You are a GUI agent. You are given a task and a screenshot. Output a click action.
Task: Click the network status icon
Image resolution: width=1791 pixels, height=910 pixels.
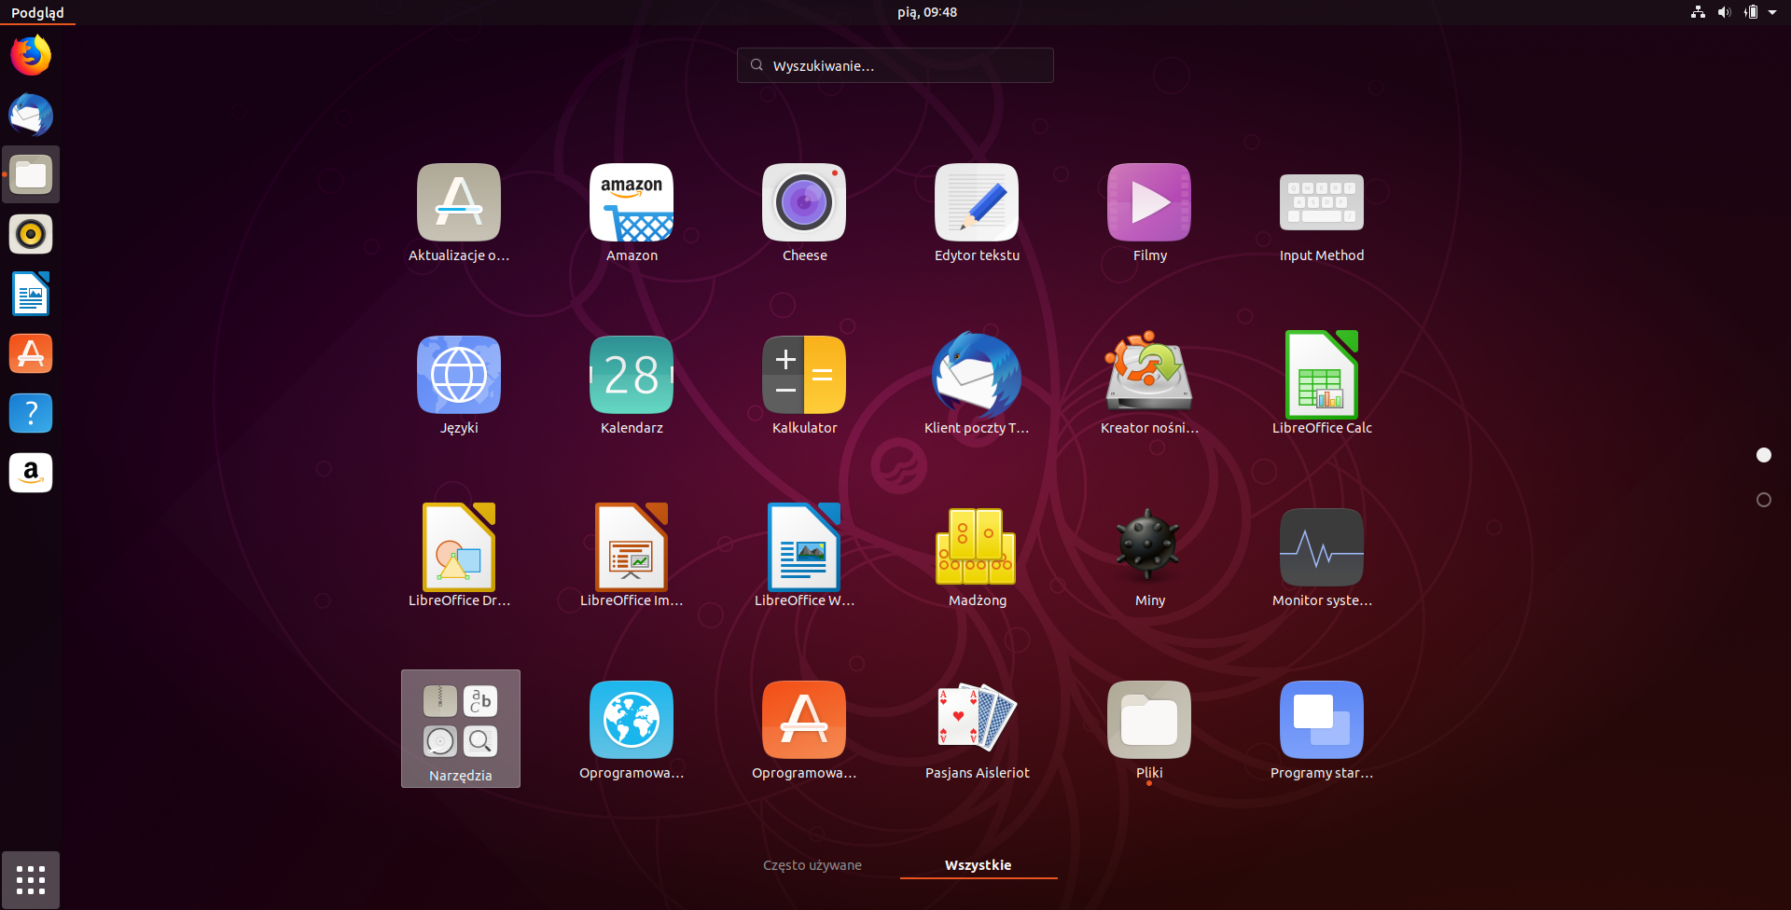coord(1698,12)
